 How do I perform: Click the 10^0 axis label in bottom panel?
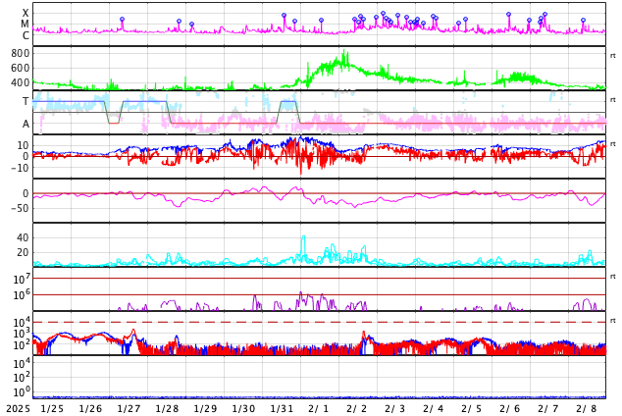coord(21,392)
